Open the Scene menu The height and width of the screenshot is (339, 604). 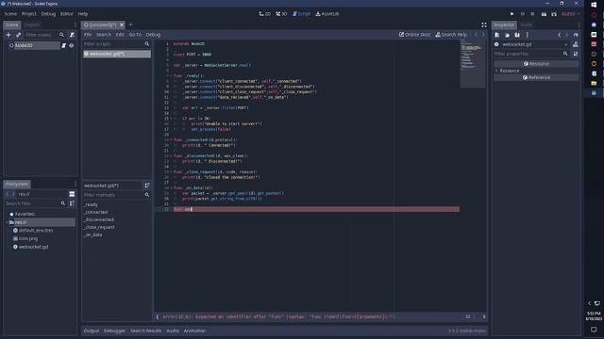click(10, 14)
